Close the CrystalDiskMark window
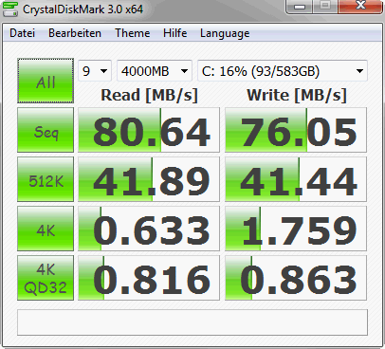This screenshot has height=349, width=385. click(x=360, y=7)
